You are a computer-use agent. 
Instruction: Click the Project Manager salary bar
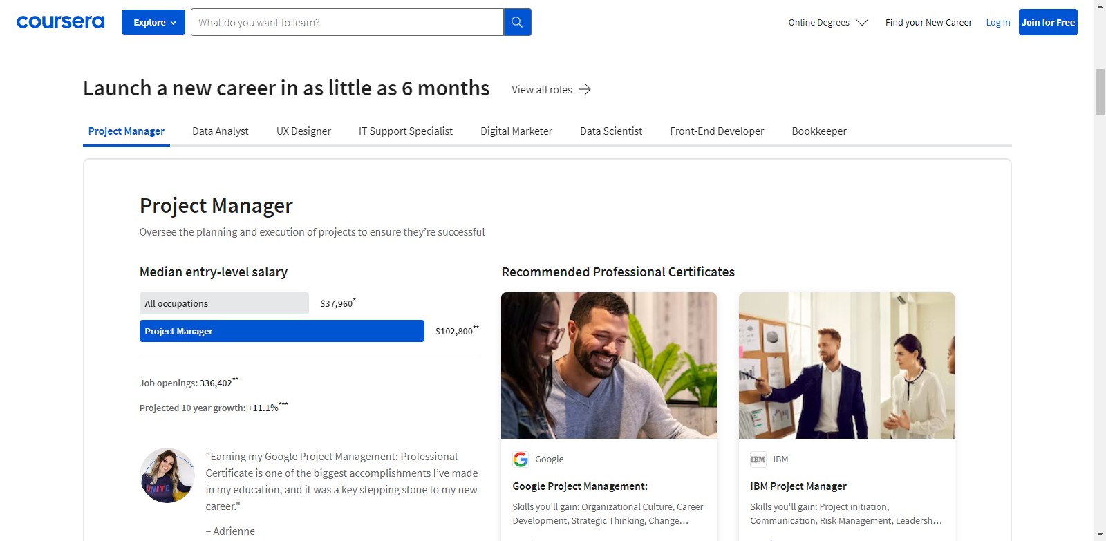[x=282, y=331]
